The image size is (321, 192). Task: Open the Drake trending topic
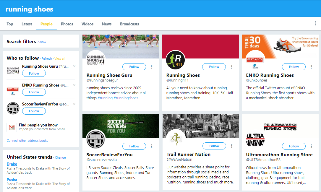(12, 164)
